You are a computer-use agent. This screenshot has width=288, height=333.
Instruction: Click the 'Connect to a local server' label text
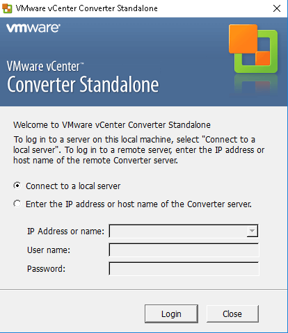click(x=73, y=186)
